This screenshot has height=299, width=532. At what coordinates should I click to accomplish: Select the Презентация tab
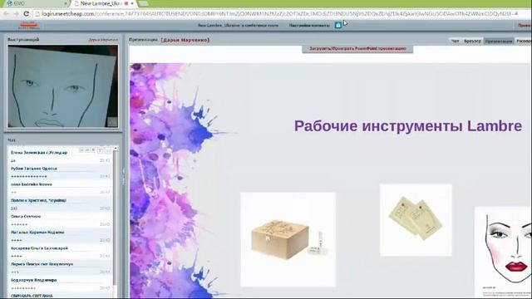coord(499,41)
